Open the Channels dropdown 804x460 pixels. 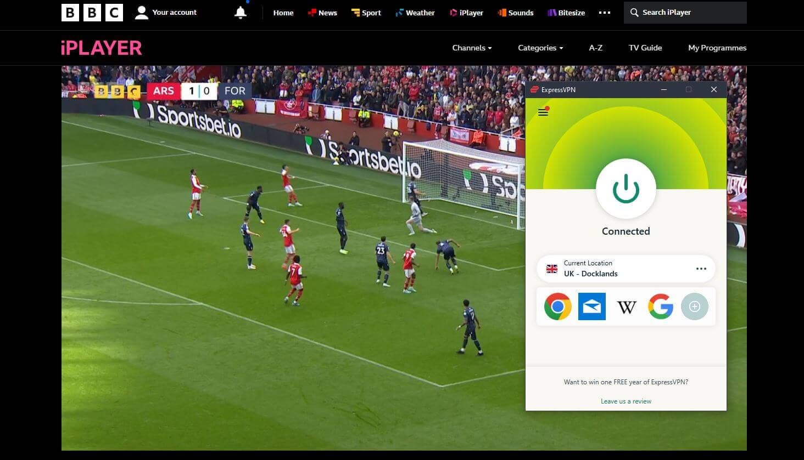[x=471, y=48]
